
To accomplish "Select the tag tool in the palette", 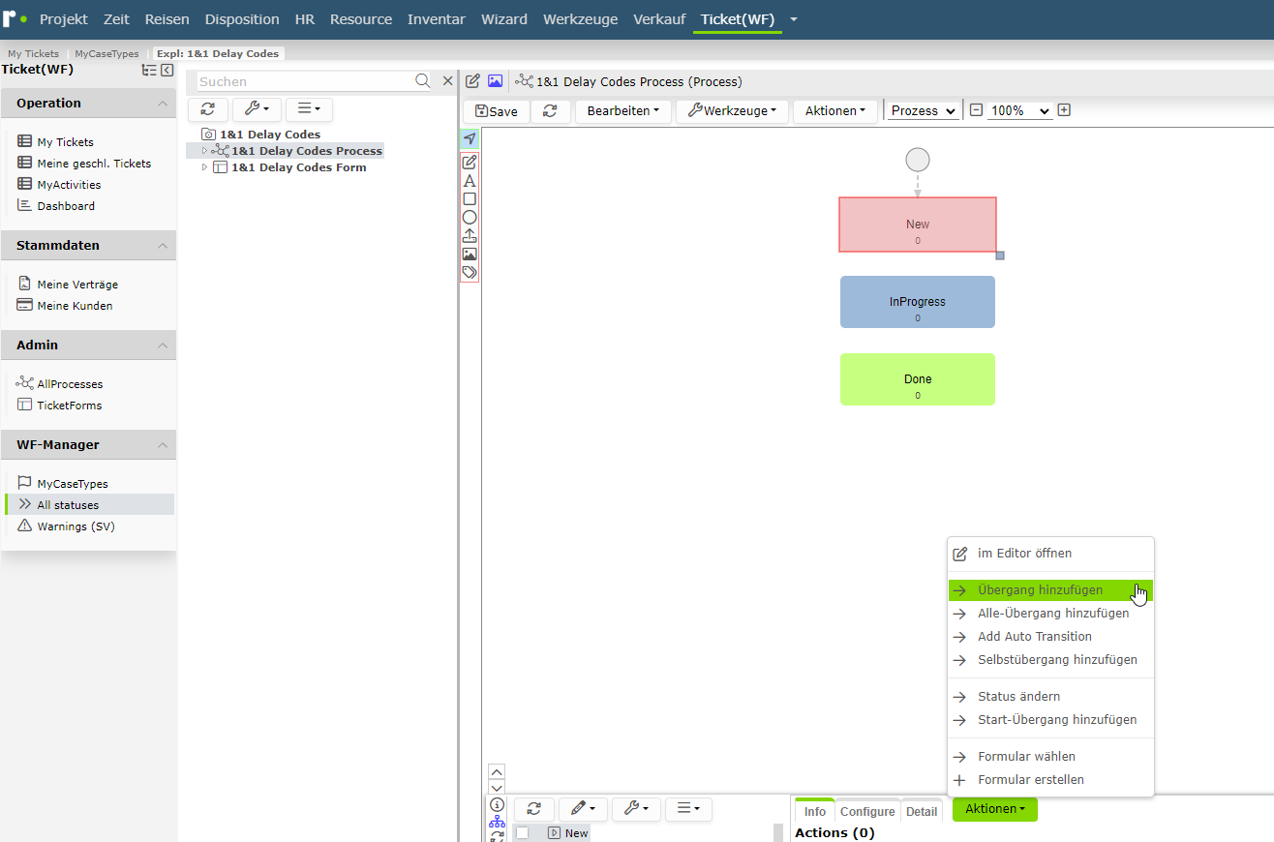I will [x=470, y=272].
